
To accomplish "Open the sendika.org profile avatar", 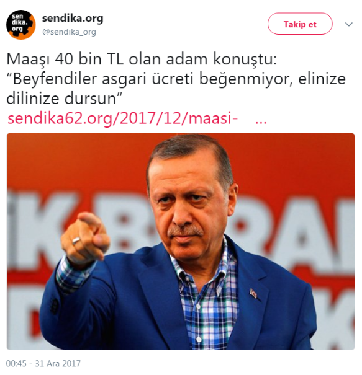I will (21, 24).
